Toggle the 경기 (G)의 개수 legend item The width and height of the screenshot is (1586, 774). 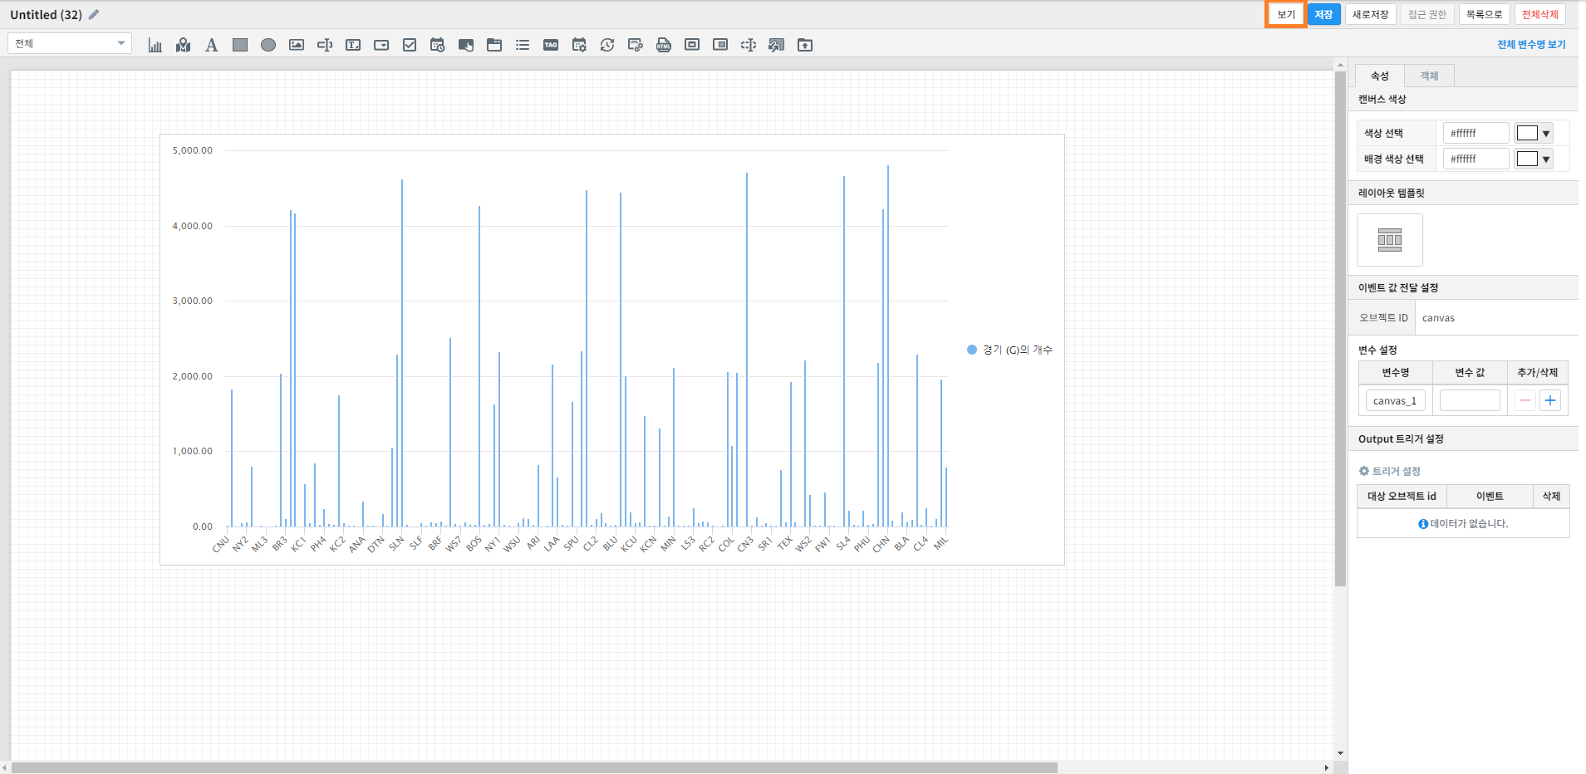[1009, 350]
